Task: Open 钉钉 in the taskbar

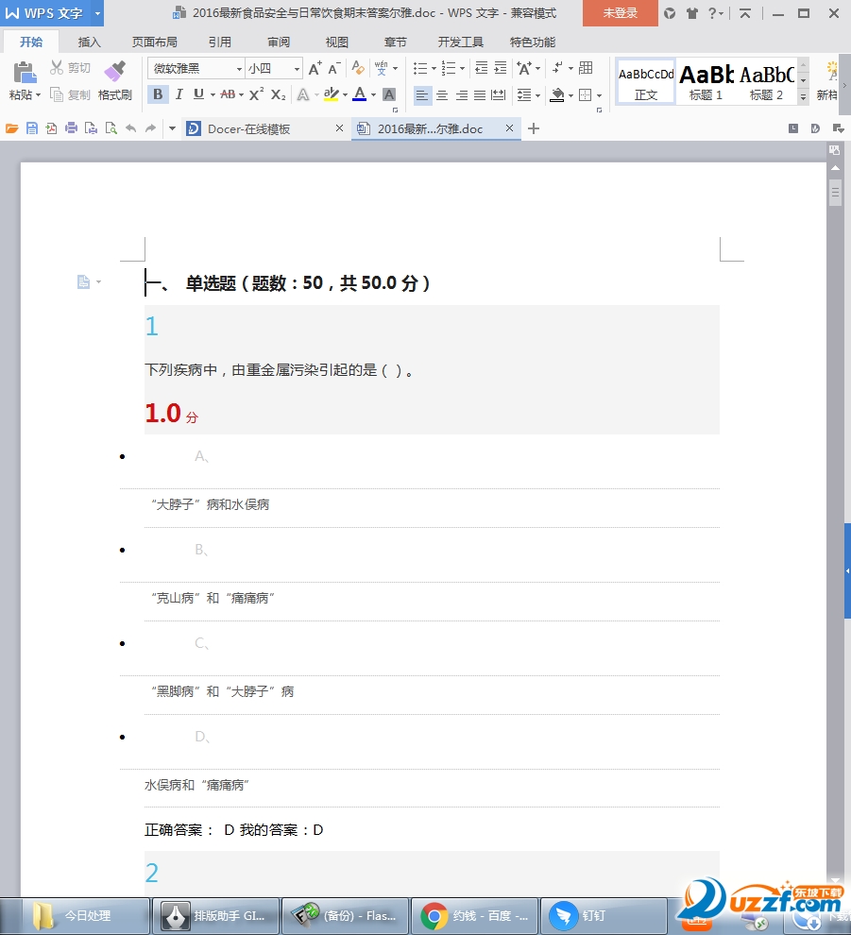Action: pos(603,915)
